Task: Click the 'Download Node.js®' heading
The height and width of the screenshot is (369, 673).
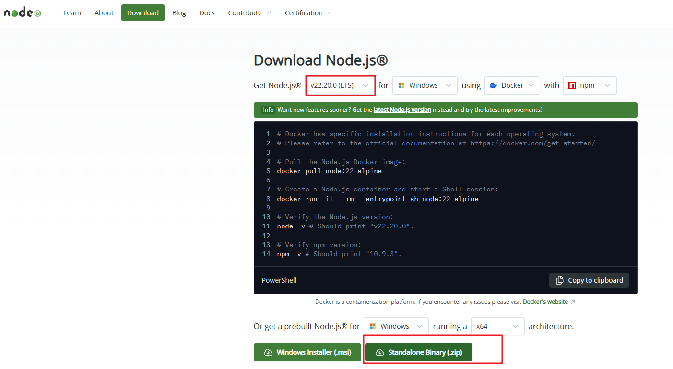Action: (320, 60)
